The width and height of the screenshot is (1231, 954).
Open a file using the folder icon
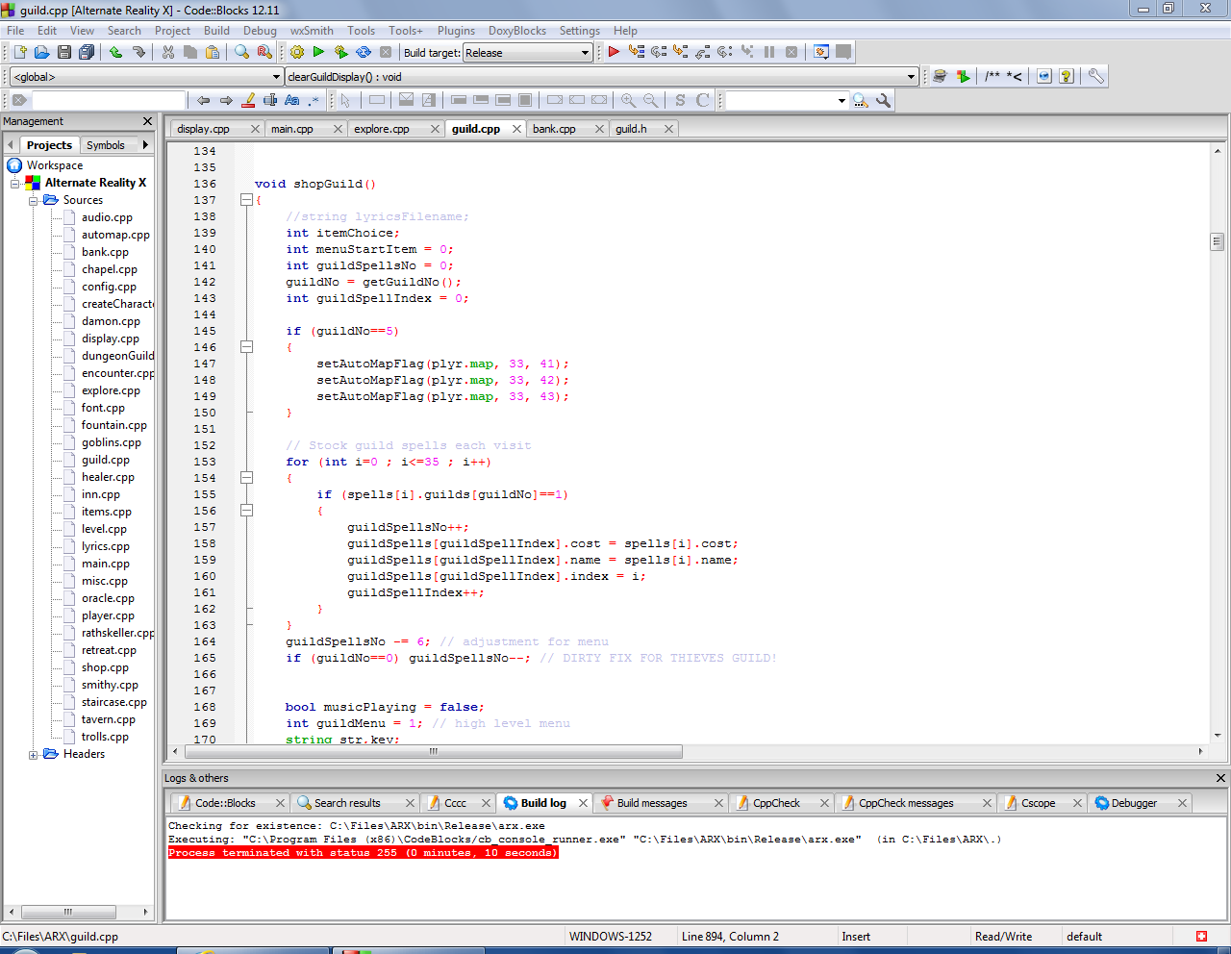click(x=41, y=52)
